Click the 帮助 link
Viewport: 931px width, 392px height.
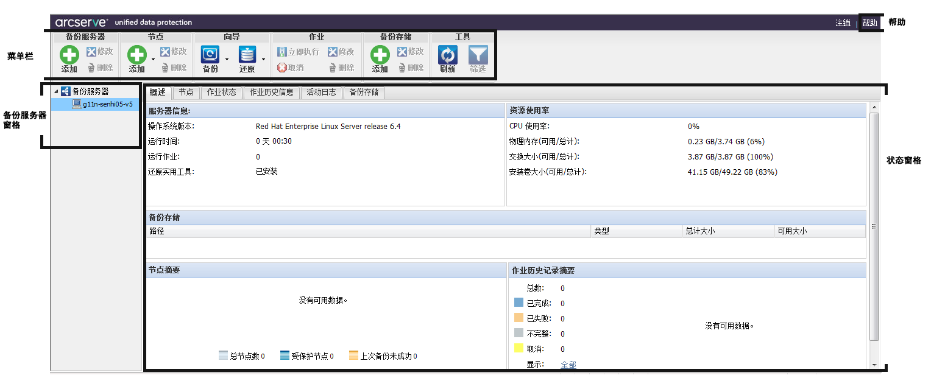click(x=869, y=22)
